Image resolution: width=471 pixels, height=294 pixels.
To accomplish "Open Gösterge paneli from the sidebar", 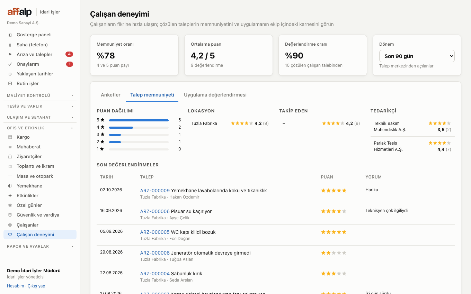I will point(40,35).
